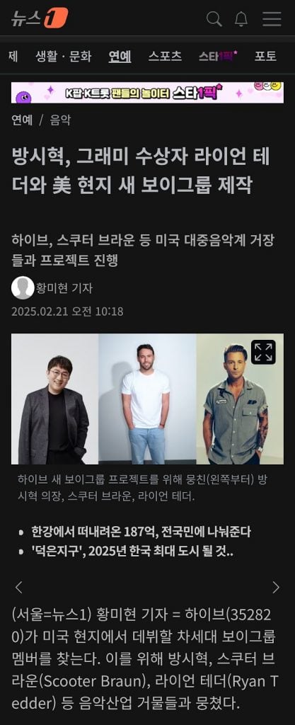Click reporter 황미현 avatar icon
Screen dimensions: 295x725
click(23, 287)
